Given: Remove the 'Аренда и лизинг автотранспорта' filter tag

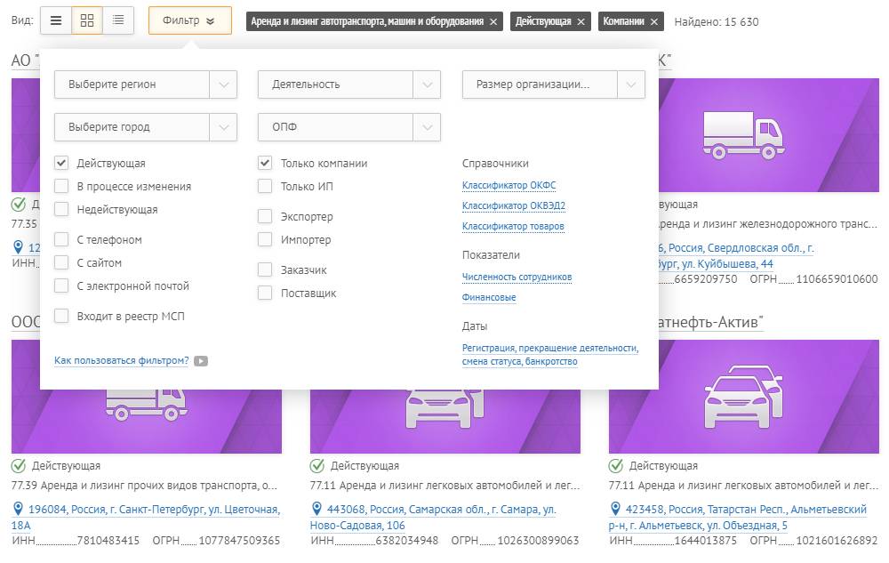Looking at the screenshot, I should (x=493, y=21).
